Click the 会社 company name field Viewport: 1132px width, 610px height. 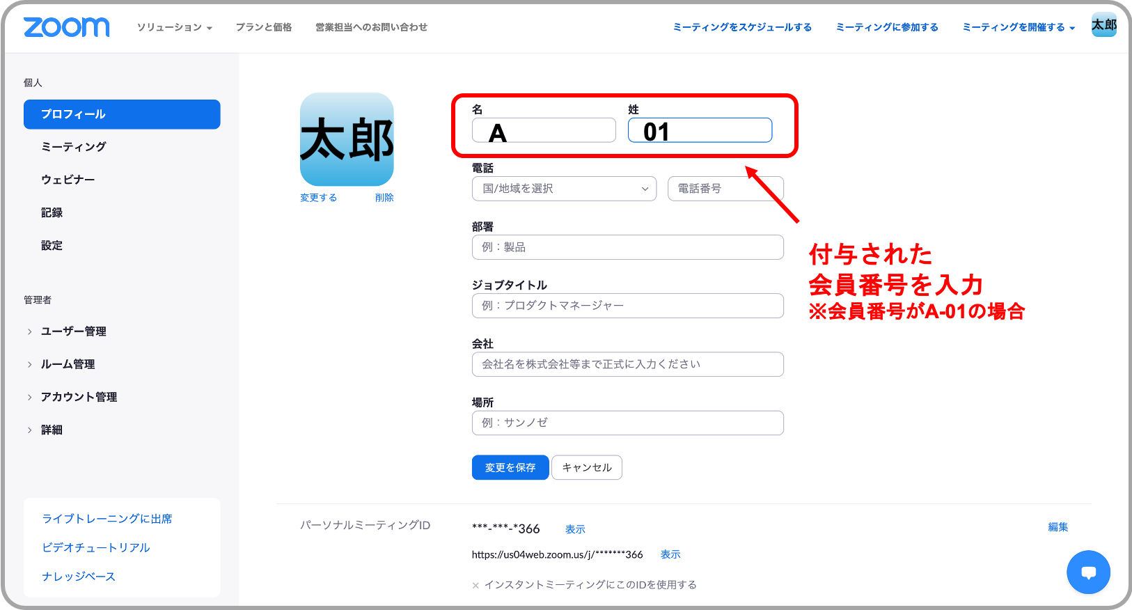[x=627, y=364]
